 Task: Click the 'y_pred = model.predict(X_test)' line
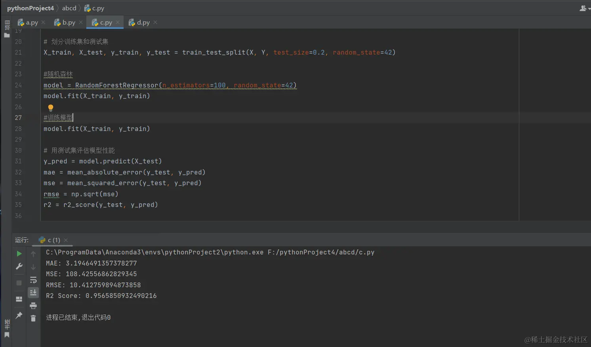click(103, 161)
